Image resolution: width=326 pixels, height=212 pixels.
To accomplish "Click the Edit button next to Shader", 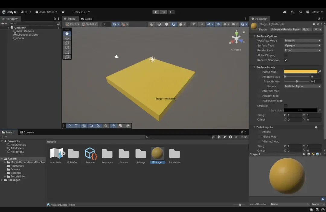I will [306, 29].
